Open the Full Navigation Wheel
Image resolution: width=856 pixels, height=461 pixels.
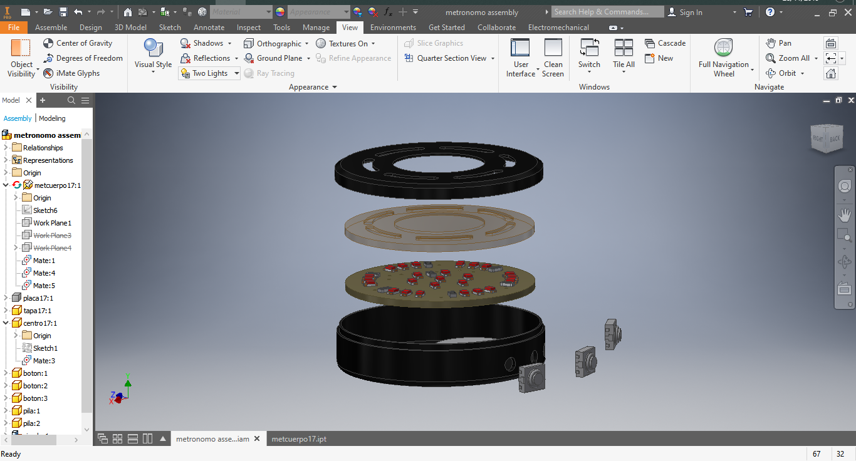pyautogui.click(x=724, y=58)
